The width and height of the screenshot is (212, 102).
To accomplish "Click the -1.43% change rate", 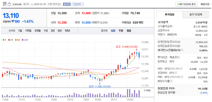I will point(28,21).
